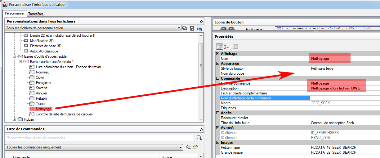Select the Personnaliser tab
The width and height of the screenshot is (380, 158).
coord(15,13)
